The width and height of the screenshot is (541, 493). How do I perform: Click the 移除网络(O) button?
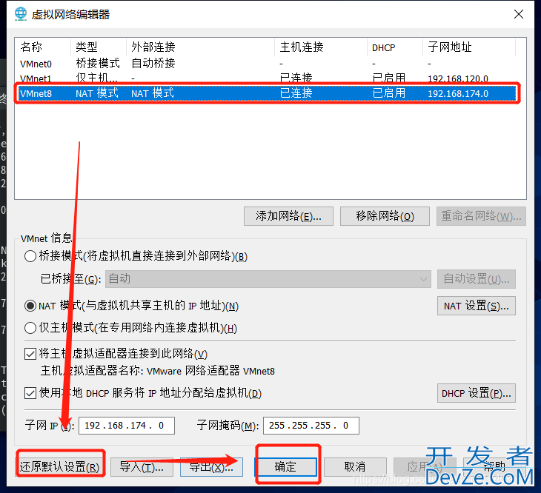(x=385, y=216)
